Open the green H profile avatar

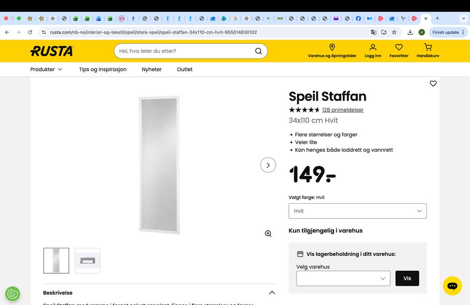click(x=422, y=32)
